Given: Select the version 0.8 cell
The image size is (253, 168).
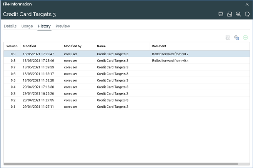Looking at the screenshot, I should (x=13, y=61).
